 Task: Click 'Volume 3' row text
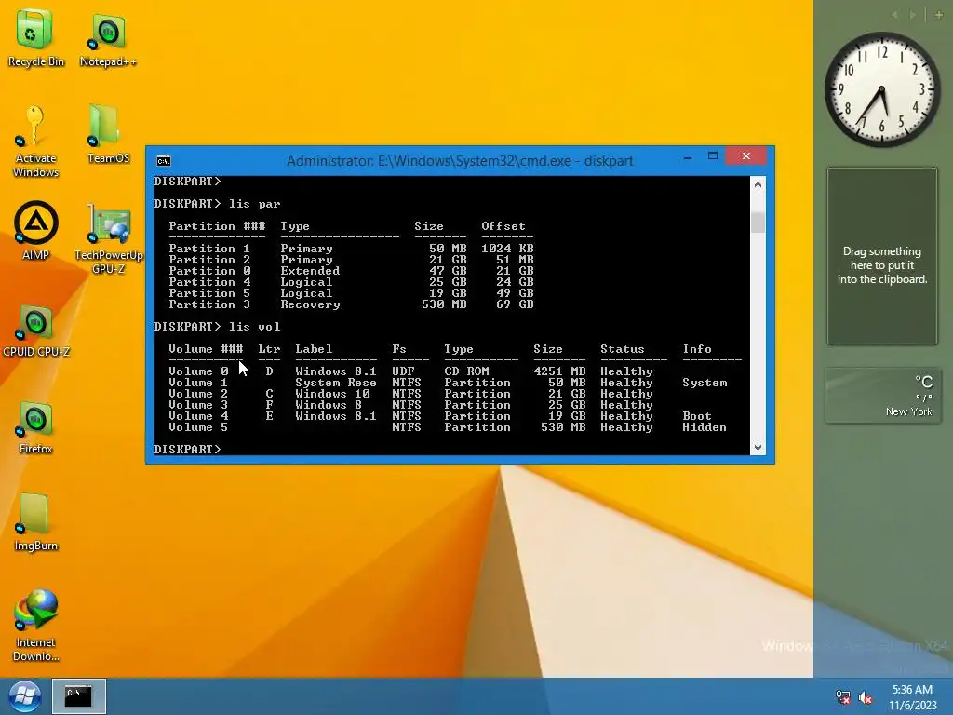410,405
